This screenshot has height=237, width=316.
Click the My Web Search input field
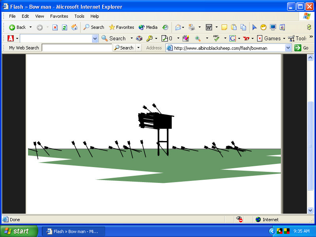pos(77,48)
